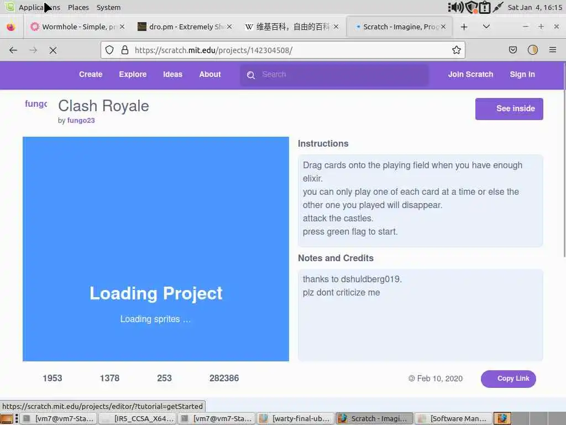Image resolution: width=566 pixels, height=425 pixels.
Task: Open the Create link in Scratch navbar
Action: tap(91, 75)
